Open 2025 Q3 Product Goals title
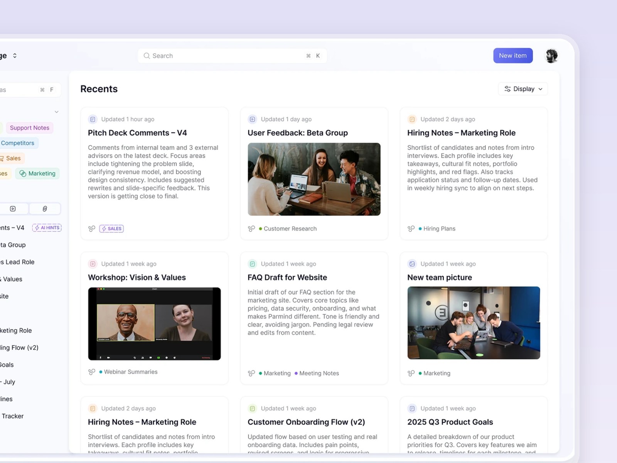Viewport: 617px width, 463px height. 450,422
